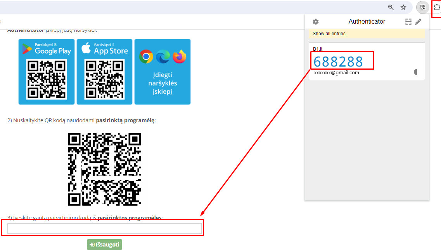
Task: Click the scan QR code icon in Authenticator
Action: [408, 22]
